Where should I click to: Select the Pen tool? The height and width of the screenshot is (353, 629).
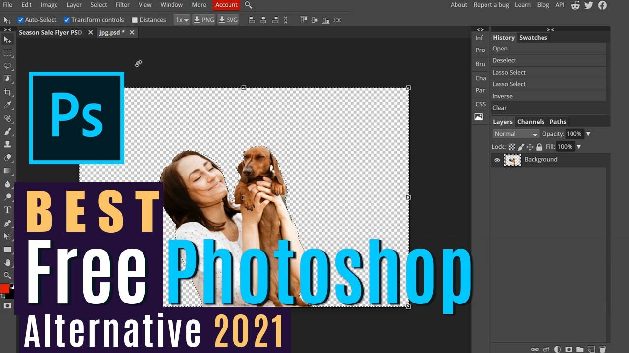7,223
